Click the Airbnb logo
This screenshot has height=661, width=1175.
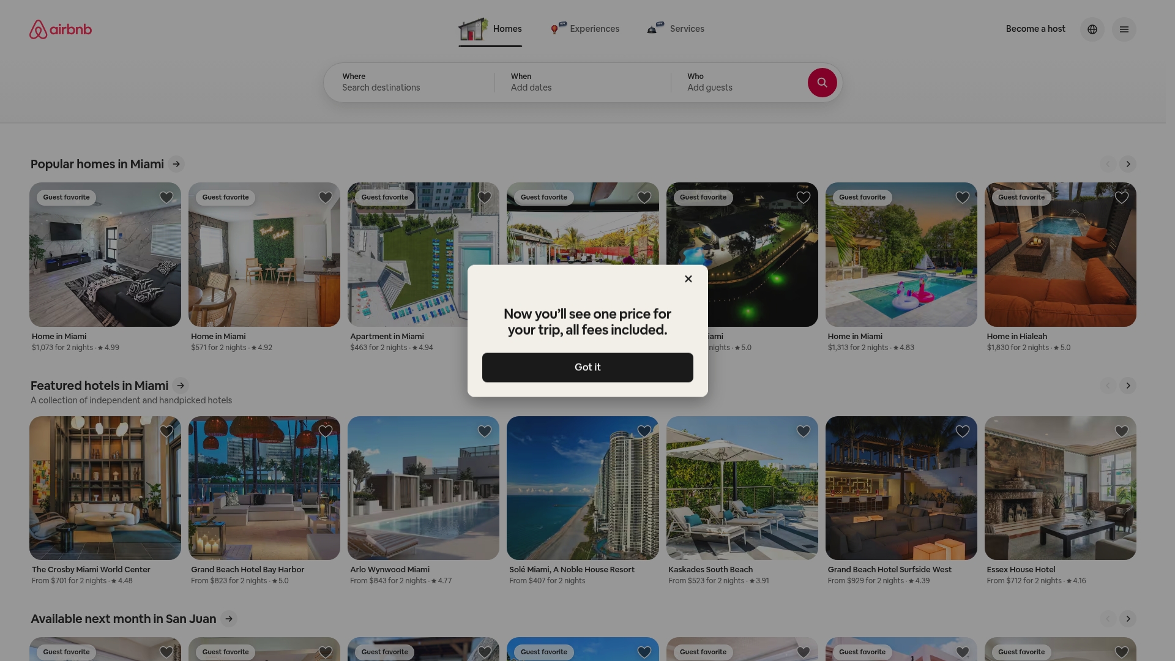point(61,29)
